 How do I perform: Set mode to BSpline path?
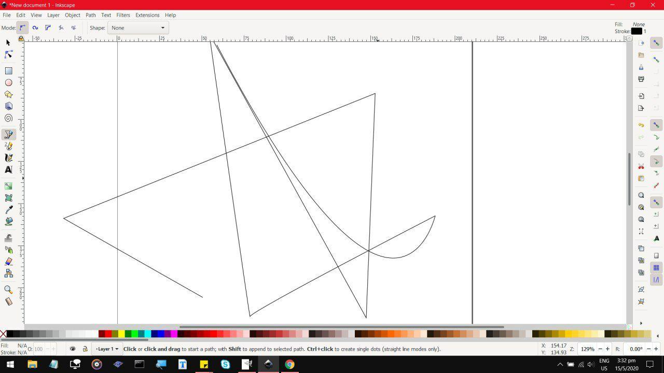48,28
